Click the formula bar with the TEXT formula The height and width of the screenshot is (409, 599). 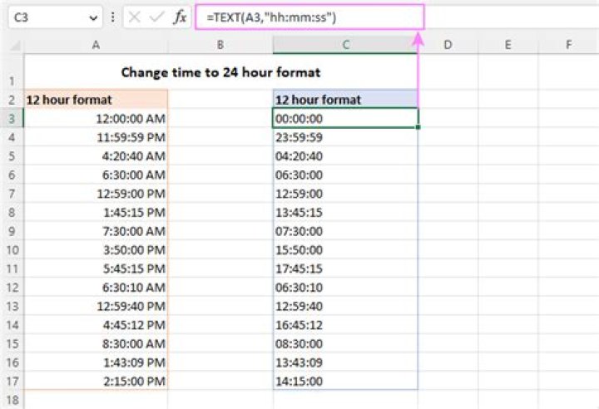(x=309, y=17)
